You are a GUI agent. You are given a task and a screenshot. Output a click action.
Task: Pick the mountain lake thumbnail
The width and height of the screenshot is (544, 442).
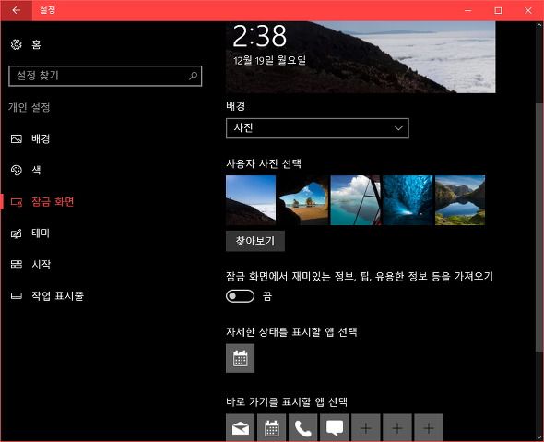460,200
